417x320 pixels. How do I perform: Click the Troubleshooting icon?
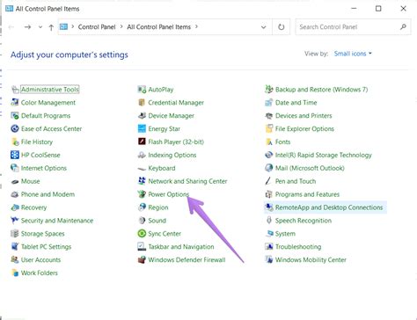tap(269, 247)
